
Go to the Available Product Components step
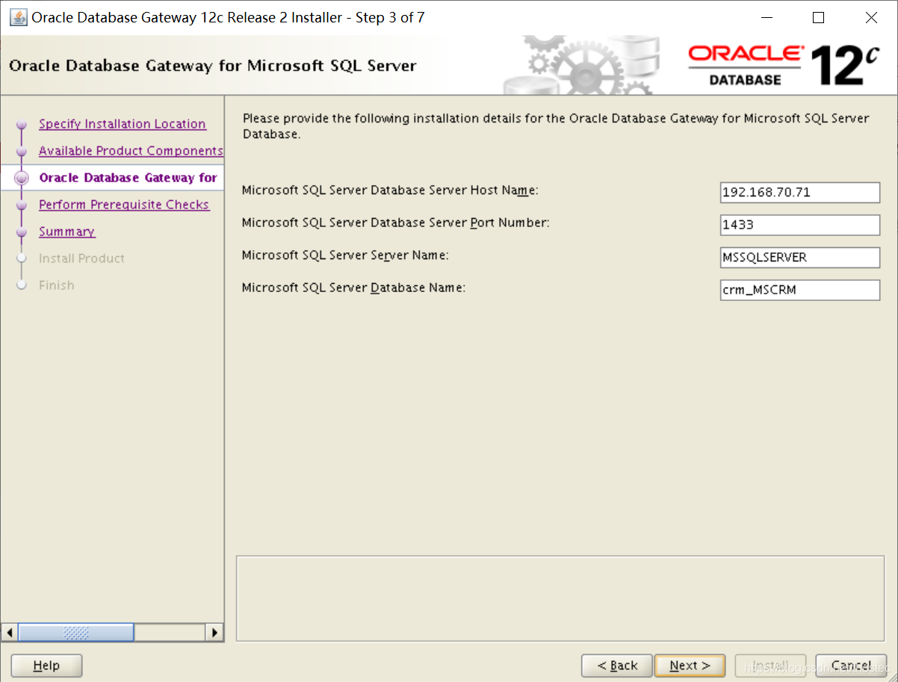coord(131,151)
